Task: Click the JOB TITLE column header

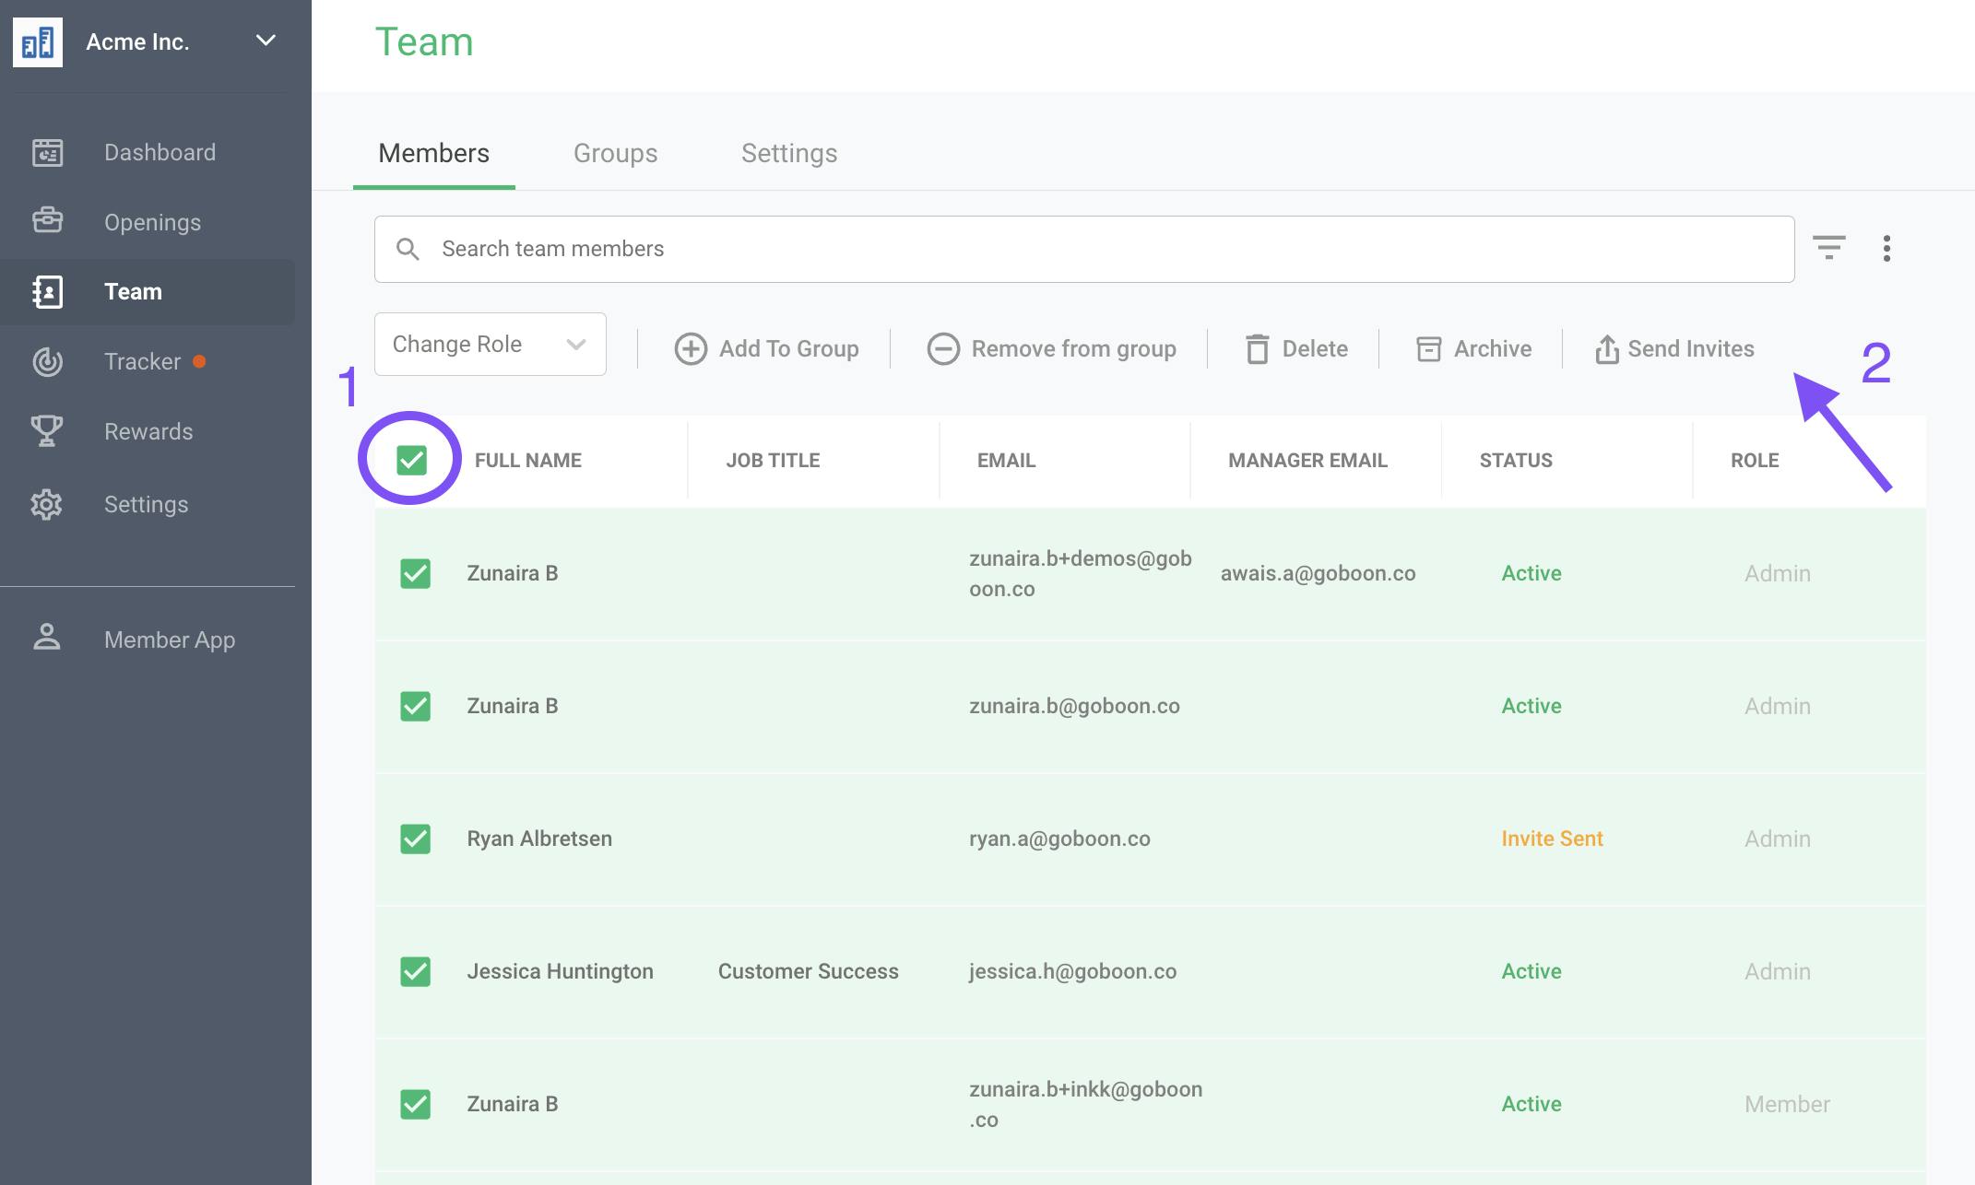Action: 773,460
